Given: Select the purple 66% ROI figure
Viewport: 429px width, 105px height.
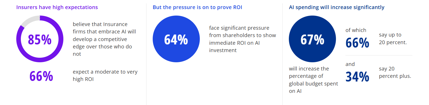Looking at the screenshot, I should click(41, 76).
